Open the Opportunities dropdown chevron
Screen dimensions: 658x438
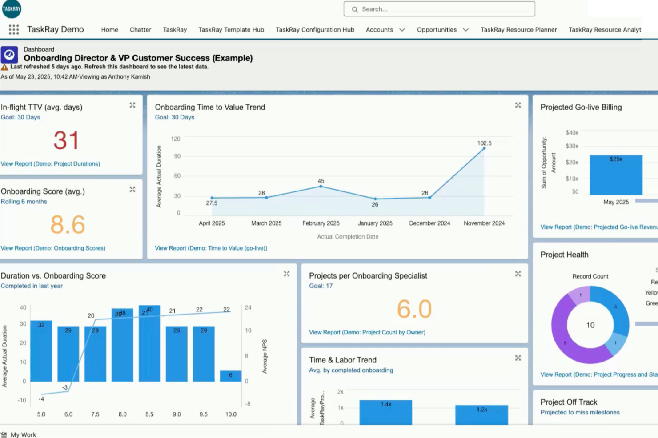click(x=465, y=30)
